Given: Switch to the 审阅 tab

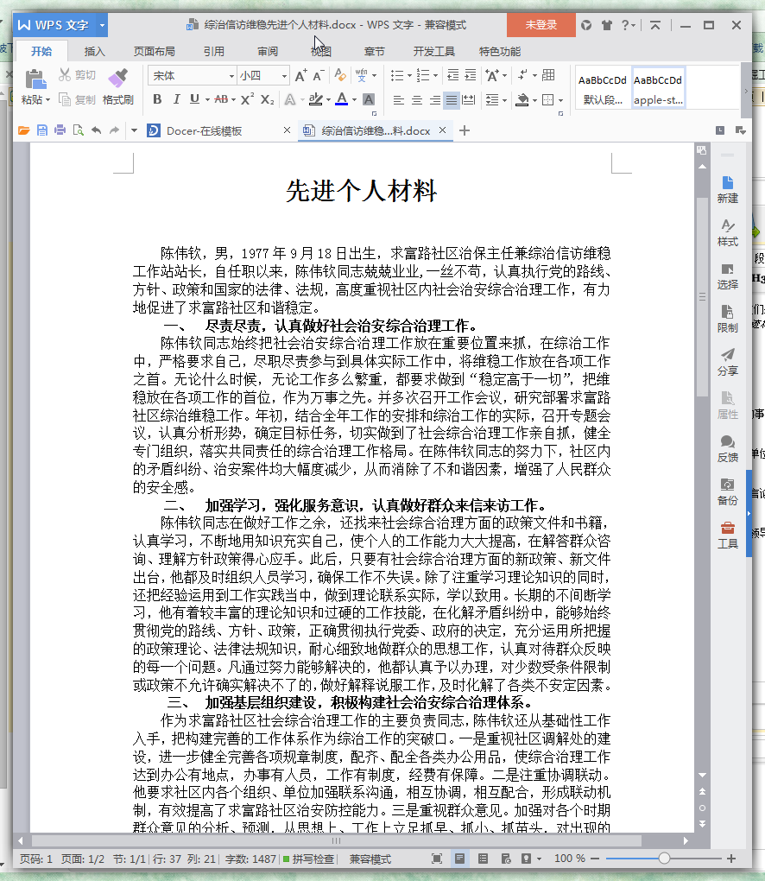Looking at the screenshot, I should coord(268,51).
